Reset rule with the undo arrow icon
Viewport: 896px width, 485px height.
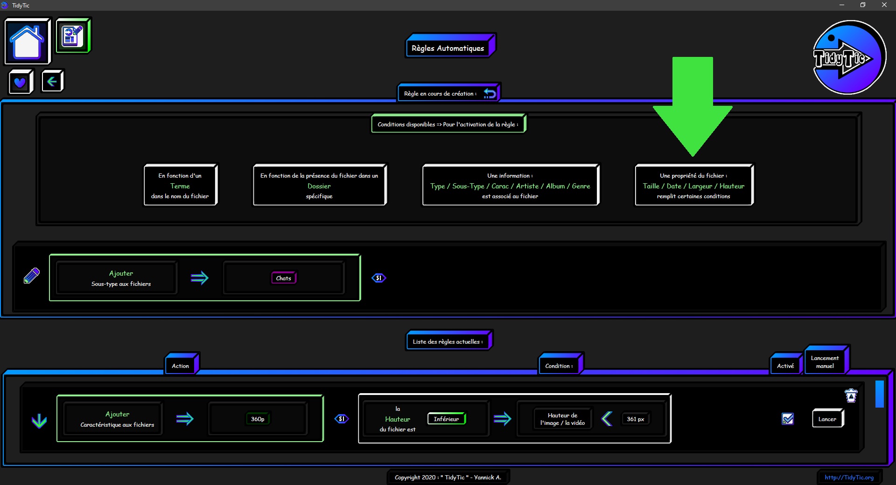490,93
